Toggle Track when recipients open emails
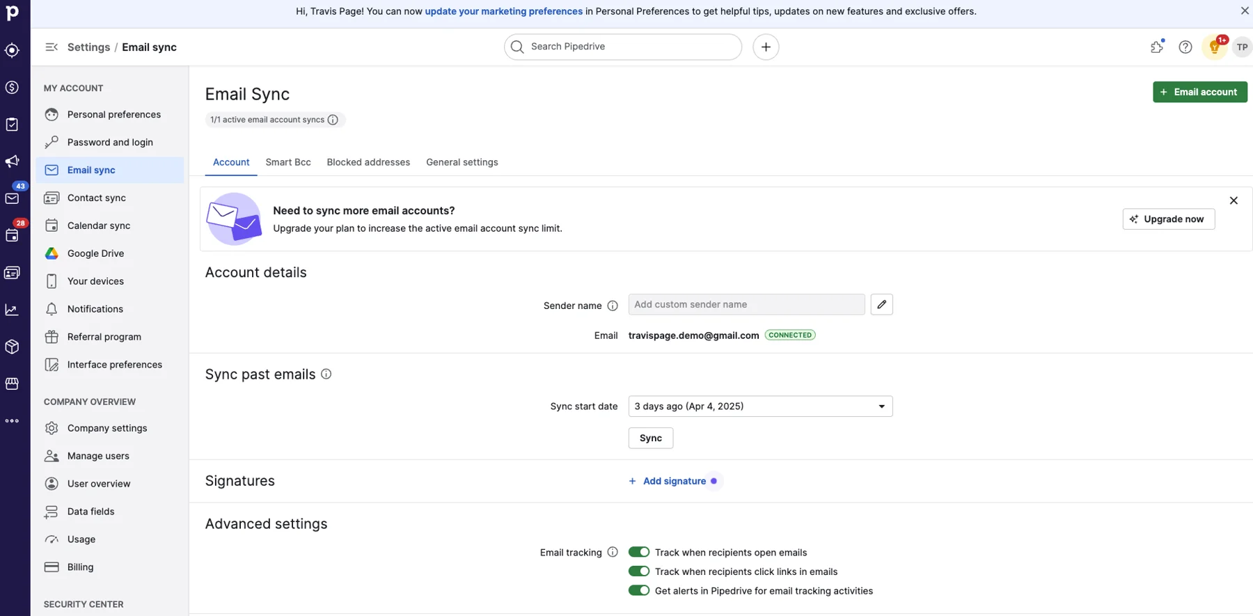Viewport: 1253px width, 616px height. click(x=639, y=552)
